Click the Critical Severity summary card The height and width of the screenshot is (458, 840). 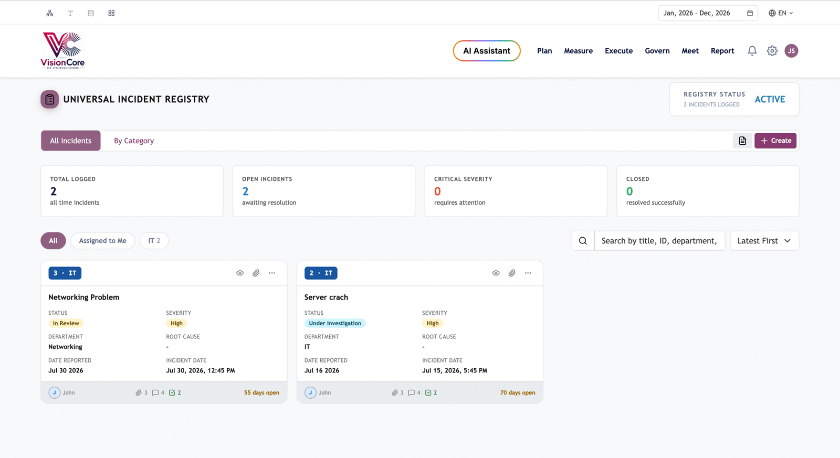(516, 191)
